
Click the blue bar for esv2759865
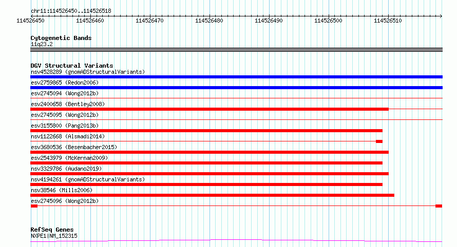click(x=236, y=88)
